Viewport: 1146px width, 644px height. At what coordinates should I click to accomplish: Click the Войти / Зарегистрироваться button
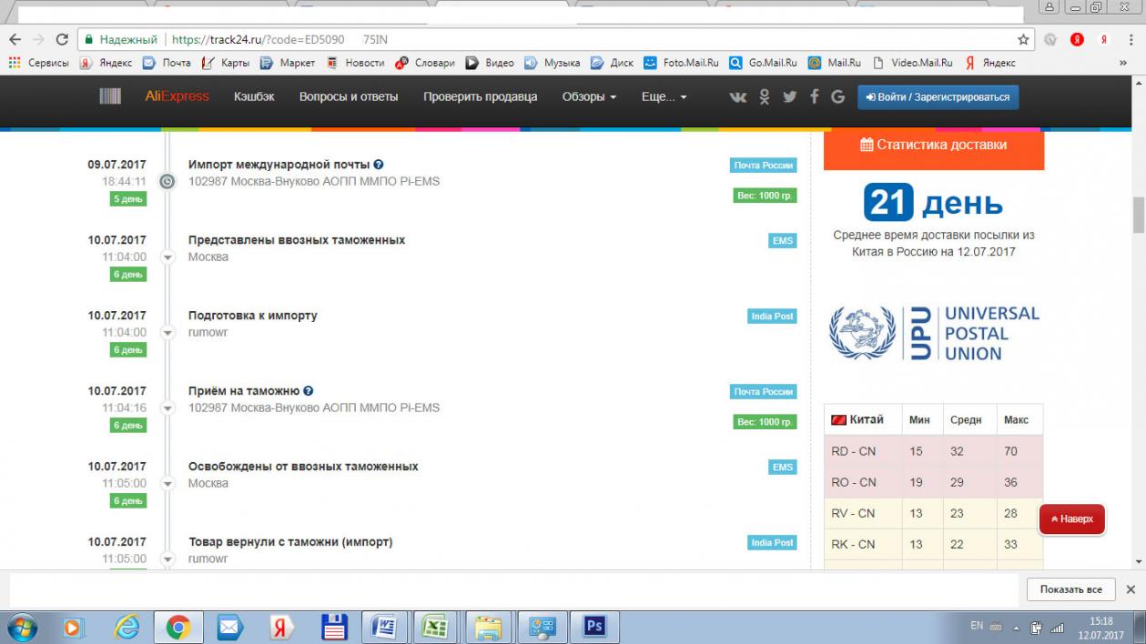938,97
